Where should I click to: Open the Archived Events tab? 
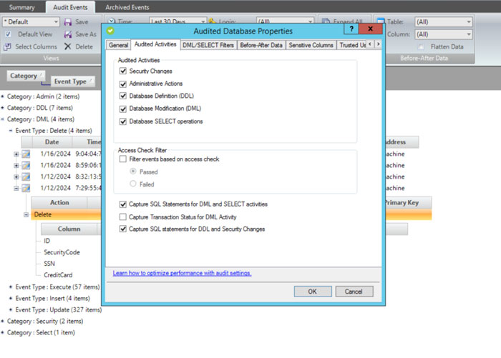[127, 6]
